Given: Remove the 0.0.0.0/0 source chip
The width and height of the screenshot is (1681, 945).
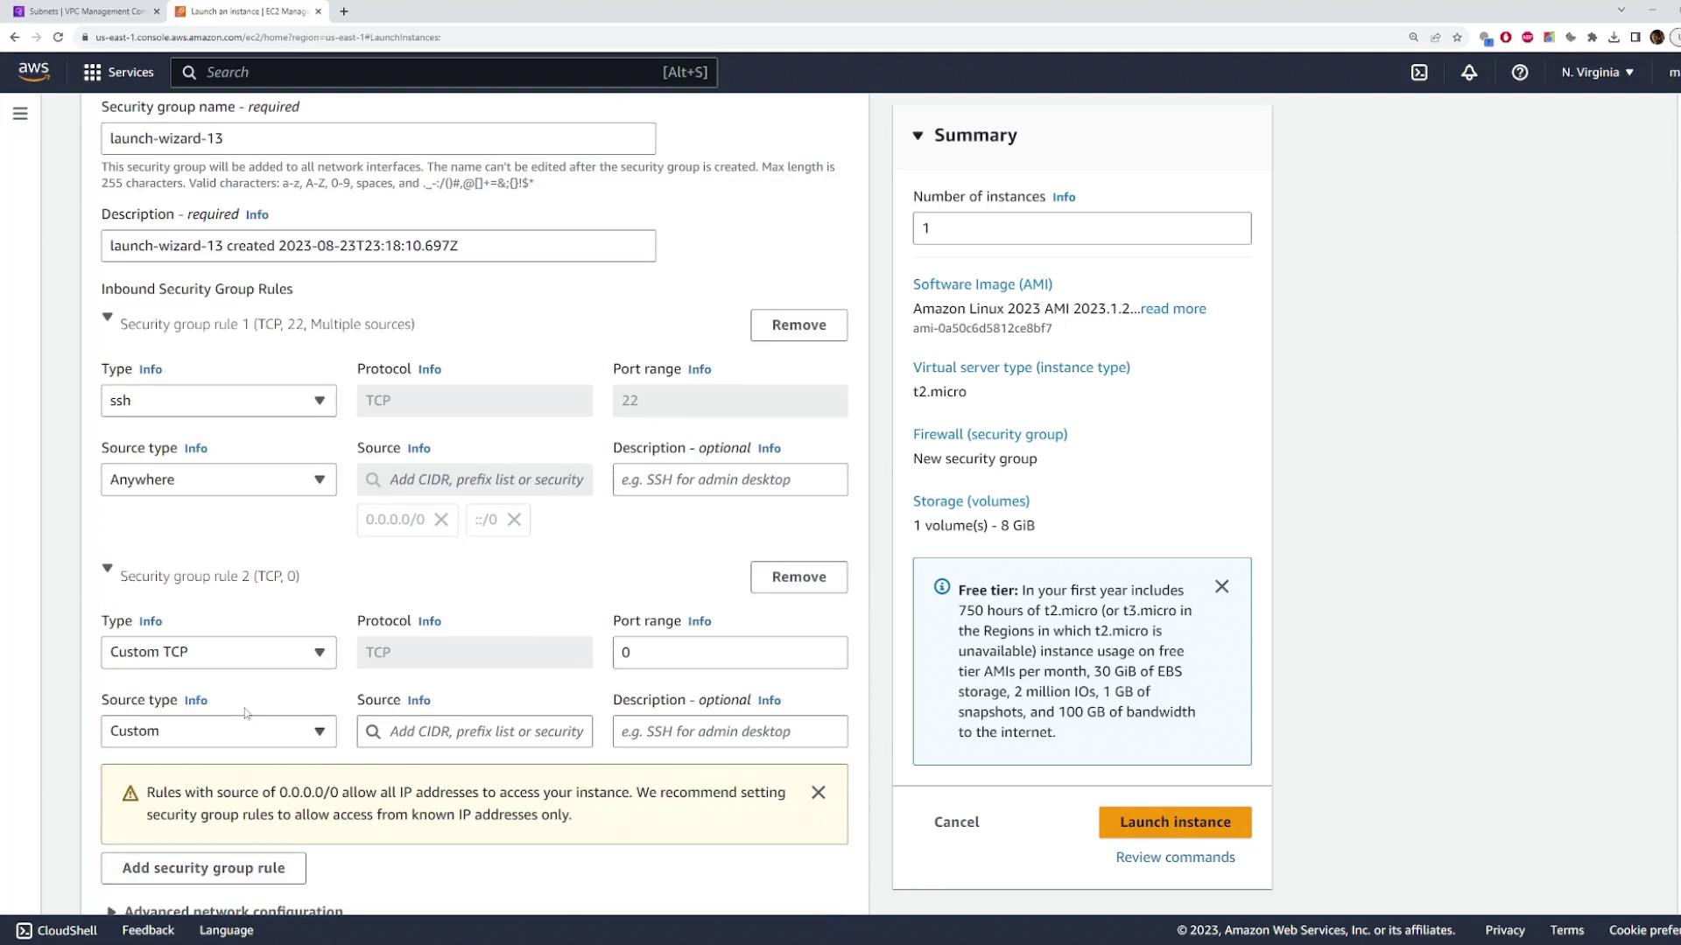Looking at the screenshot, I should pos(441,520).
